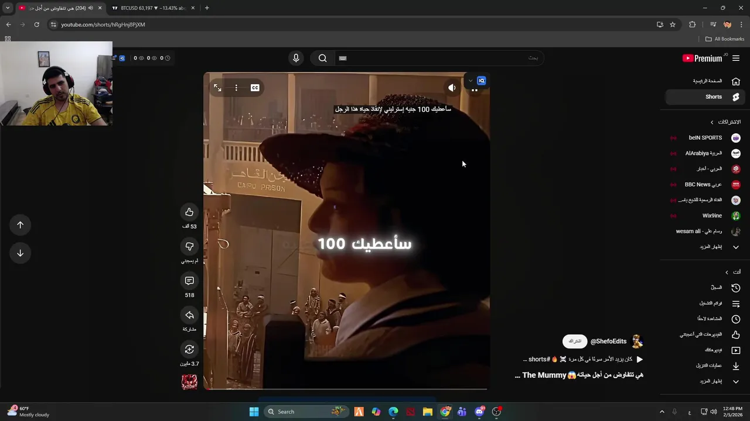Open the Chrome extensions puzzle icon
The width and height of the screenshot is (750, 421).
(692, 25)
